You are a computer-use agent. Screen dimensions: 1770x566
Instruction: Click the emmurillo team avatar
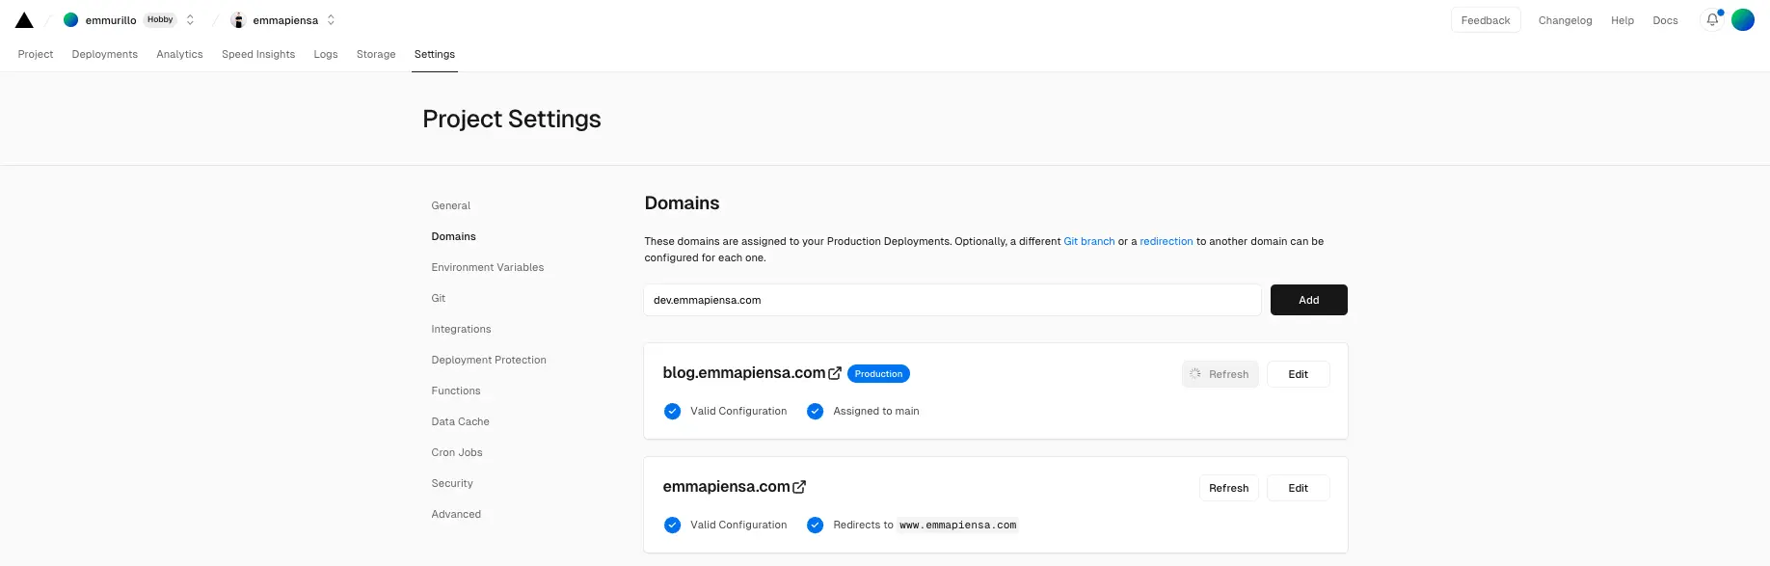point(70,20)
